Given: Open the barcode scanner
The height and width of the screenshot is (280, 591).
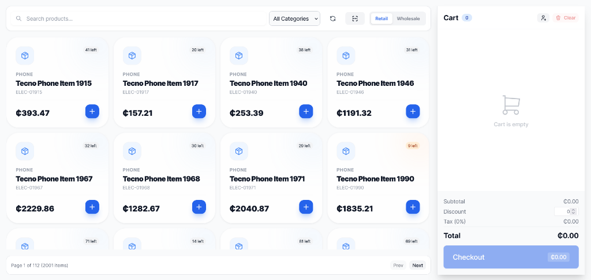Looking at the screenshot, I should coord(355,18).
